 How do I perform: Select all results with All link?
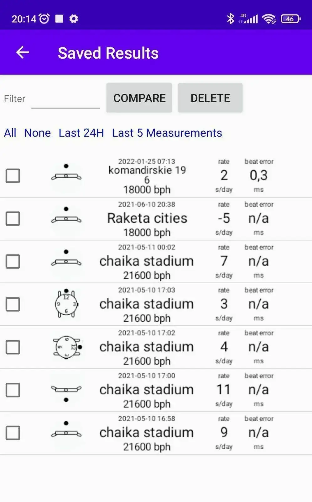click(10, 133)
